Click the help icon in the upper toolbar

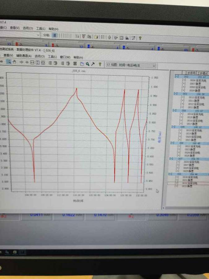click(140, 38)
